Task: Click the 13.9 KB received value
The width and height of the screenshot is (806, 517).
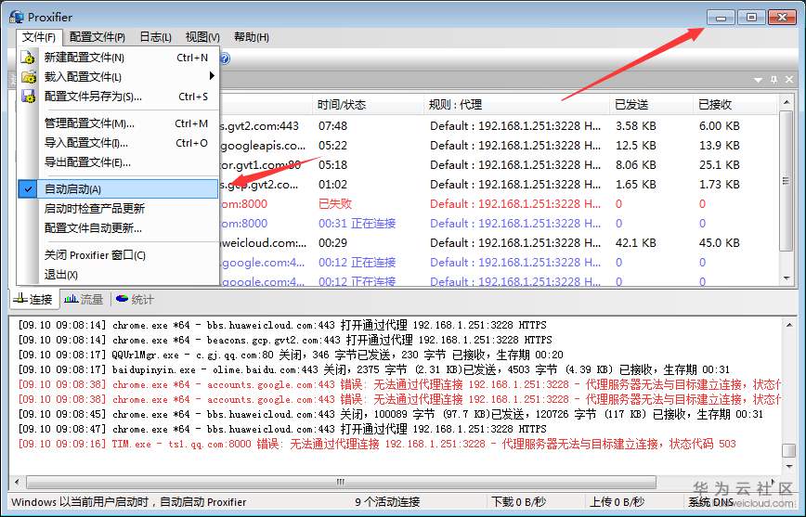Action: (x=719, y=146)
